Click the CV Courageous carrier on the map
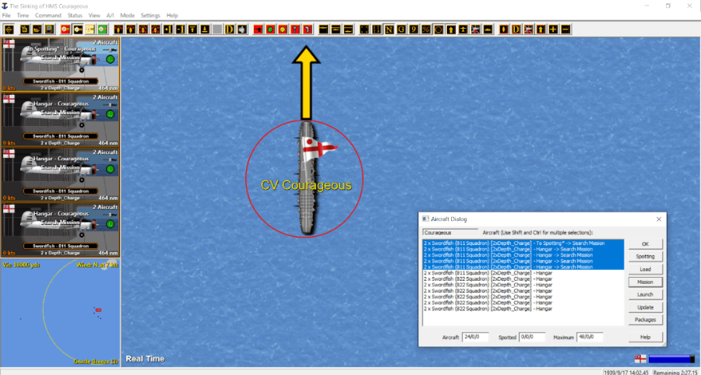Viewport: 701px width, 375px height. tap(306, 179)
